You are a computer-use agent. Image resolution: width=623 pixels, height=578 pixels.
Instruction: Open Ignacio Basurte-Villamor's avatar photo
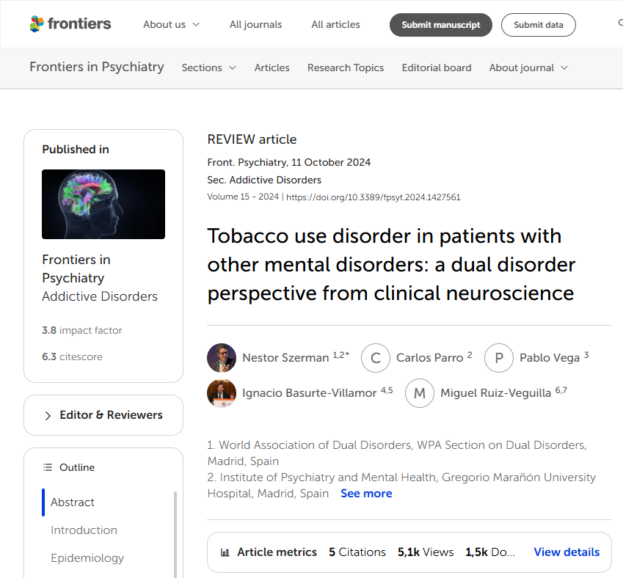pyautogui.click(x=222, y=393)
